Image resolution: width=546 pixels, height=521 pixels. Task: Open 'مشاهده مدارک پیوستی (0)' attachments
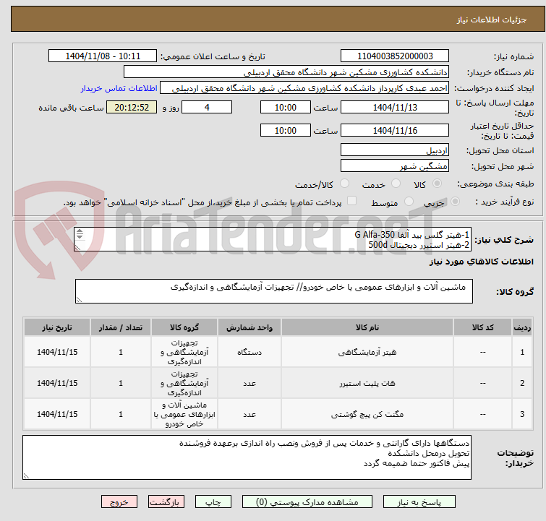(307, 502)
